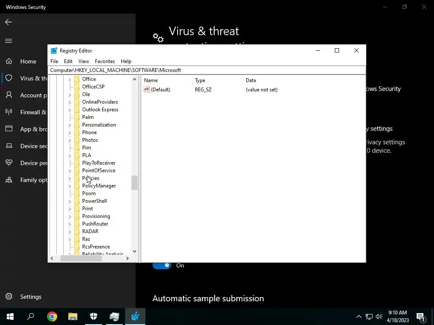Select the Phone registry key
The height and width of the screenshot is (325, 434).
click(89, 132)
